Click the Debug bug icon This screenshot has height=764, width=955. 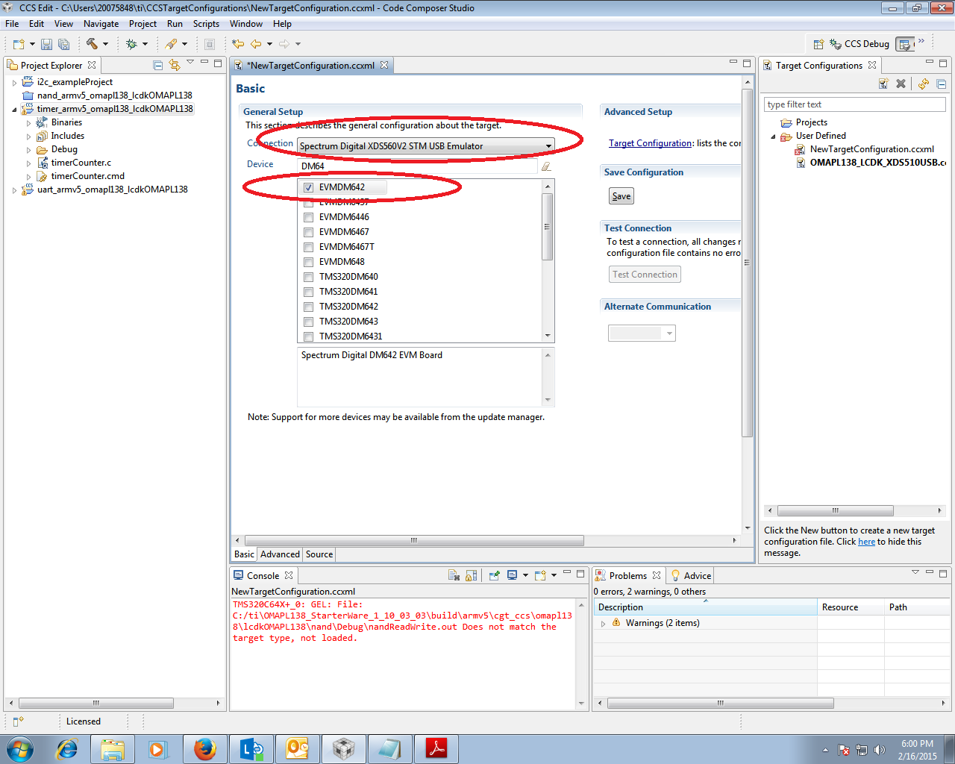click(131, 44)
